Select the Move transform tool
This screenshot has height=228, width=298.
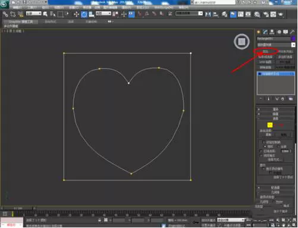76,14
